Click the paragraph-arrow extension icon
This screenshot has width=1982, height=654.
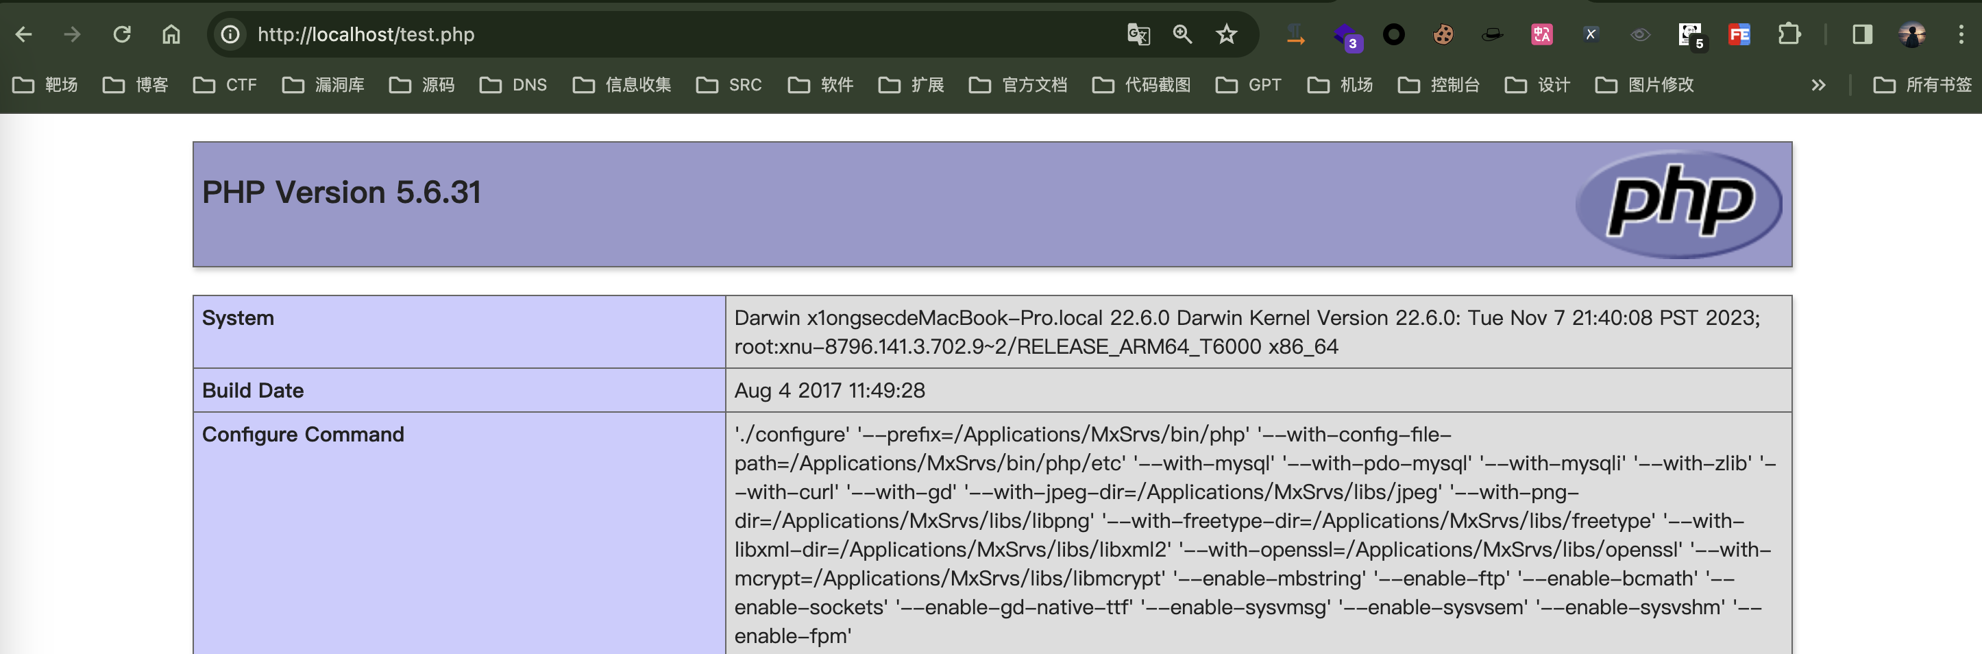tap(1296, 35)
